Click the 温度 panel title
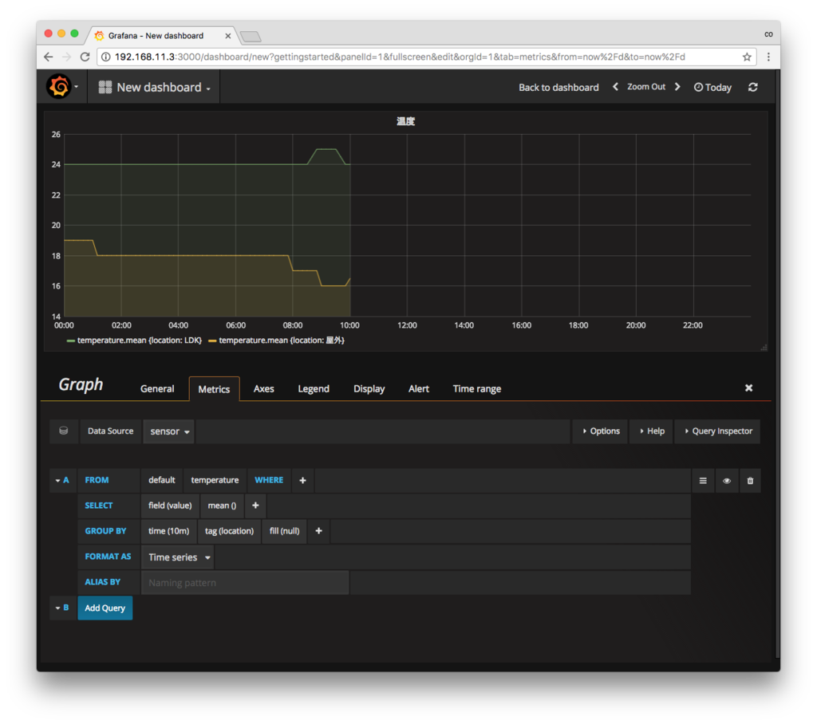Screen dimensions: 817x724 coord(405,121)
